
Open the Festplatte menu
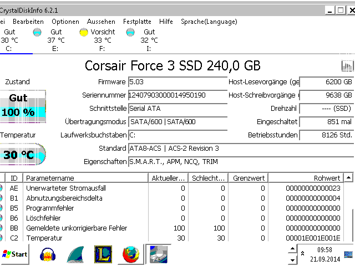(137, 22)
